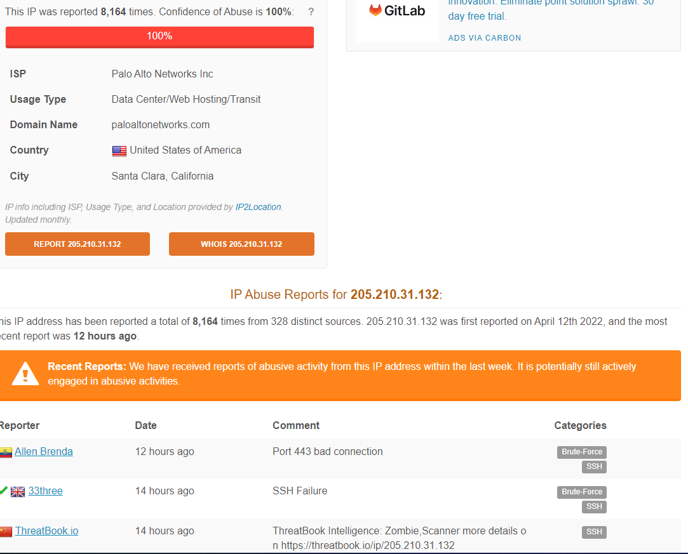Click the Recent Reports warning banner text
Image resolution: width=688 pixels, height=554 pixels.
342,374
